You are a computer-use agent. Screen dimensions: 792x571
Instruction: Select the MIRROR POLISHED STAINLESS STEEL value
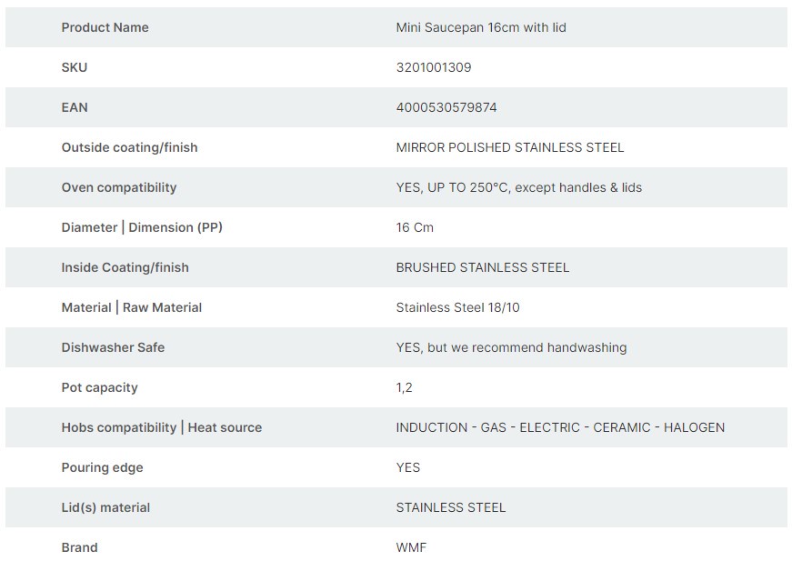click(510, 147)
